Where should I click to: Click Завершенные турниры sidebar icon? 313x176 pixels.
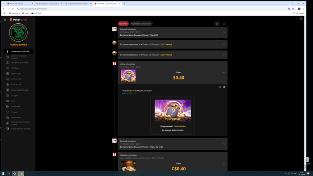(x=8, y=129)
